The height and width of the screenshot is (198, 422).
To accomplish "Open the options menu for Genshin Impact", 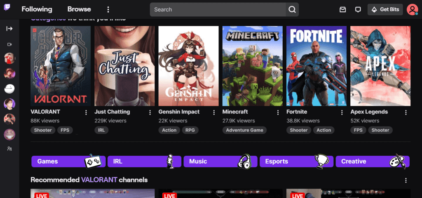I will [x=214, y=113].
